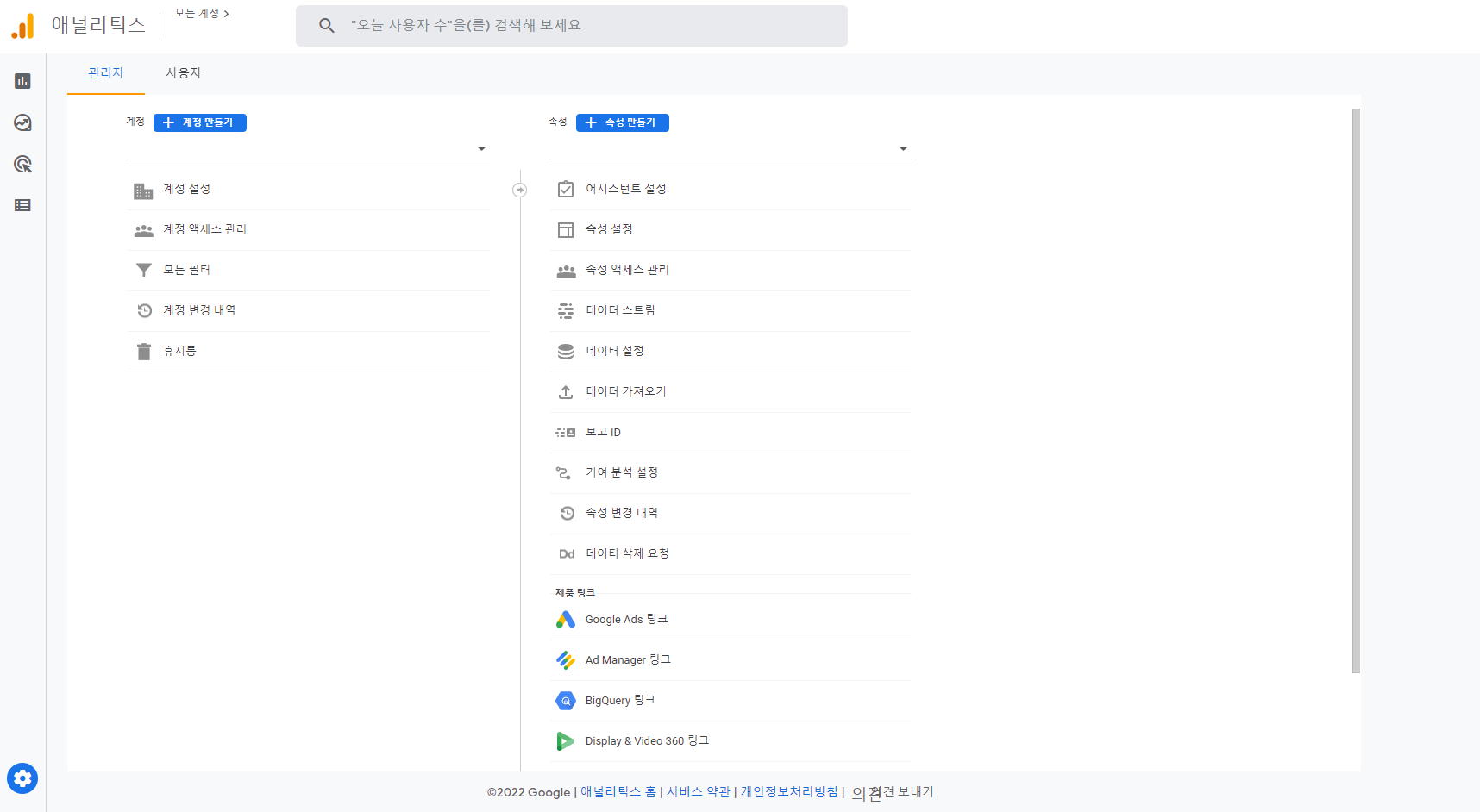Open 속성 변경 내역 menu item
Screen dimensions: 1480x812
click(731, 514)
